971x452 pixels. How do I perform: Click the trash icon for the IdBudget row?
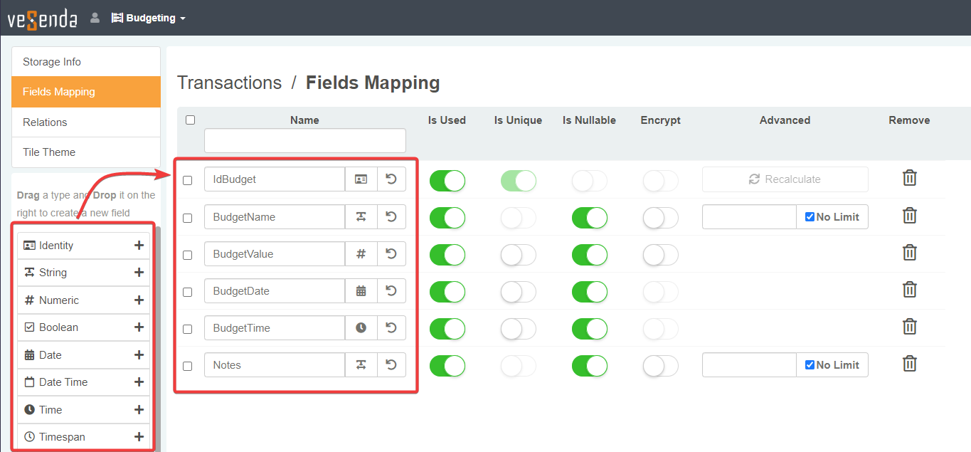point(909,178)
